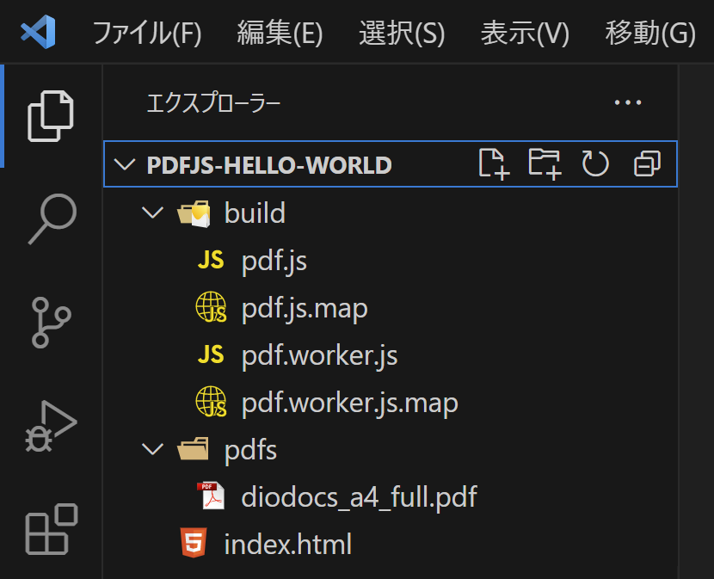Create a new folder in PDFJS-HELLO-WORLD
The image size is (714, 579).
coord(545,164)
